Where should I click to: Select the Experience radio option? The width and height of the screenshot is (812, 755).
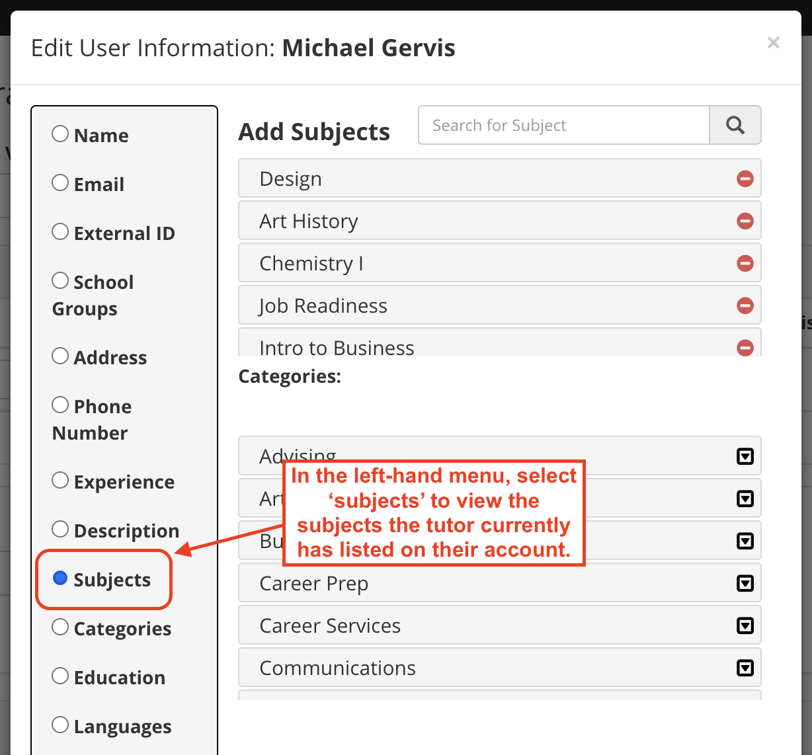pyautogui.click(x=60, y=480)
